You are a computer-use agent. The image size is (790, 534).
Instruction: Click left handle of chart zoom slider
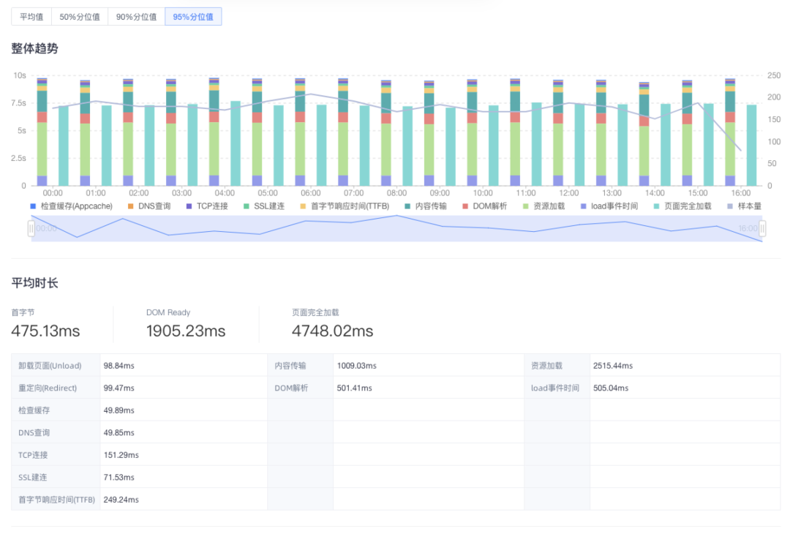click(31, 229)
